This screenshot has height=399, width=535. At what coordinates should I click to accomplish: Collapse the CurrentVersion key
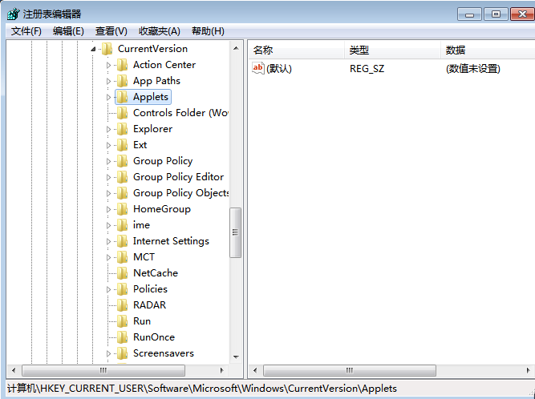(x=93, y=49)
